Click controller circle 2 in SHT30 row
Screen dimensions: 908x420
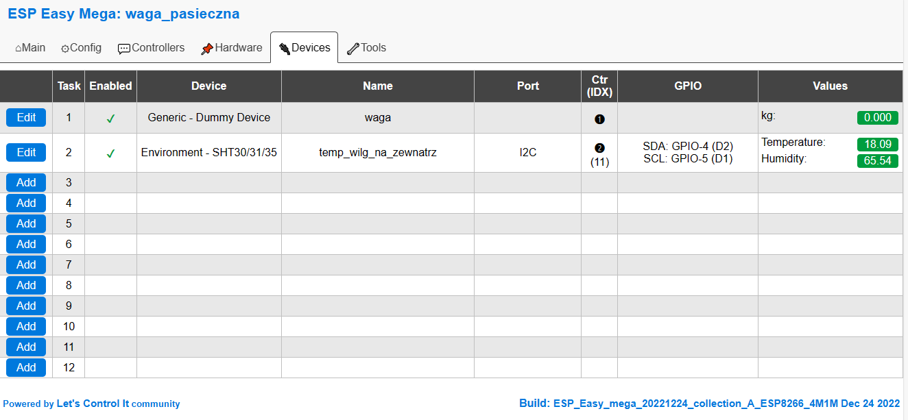pos(599,147)
